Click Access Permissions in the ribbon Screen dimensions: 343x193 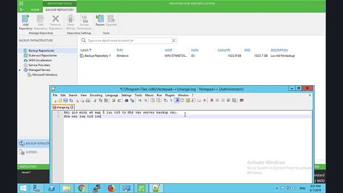coord(84,23)
